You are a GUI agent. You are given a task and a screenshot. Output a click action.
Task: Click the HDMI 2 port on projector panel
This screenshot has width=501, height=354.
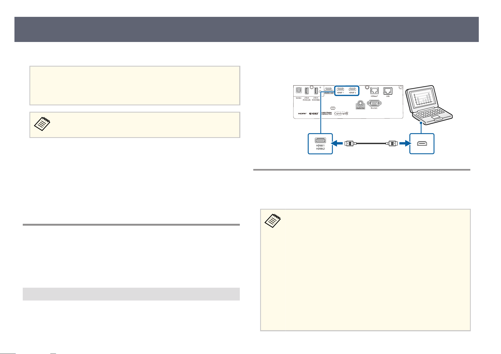point(352,89)
